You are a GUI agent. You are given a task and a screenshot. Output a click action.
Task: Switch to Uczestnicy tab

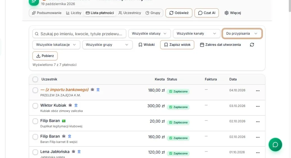(130, 13)
